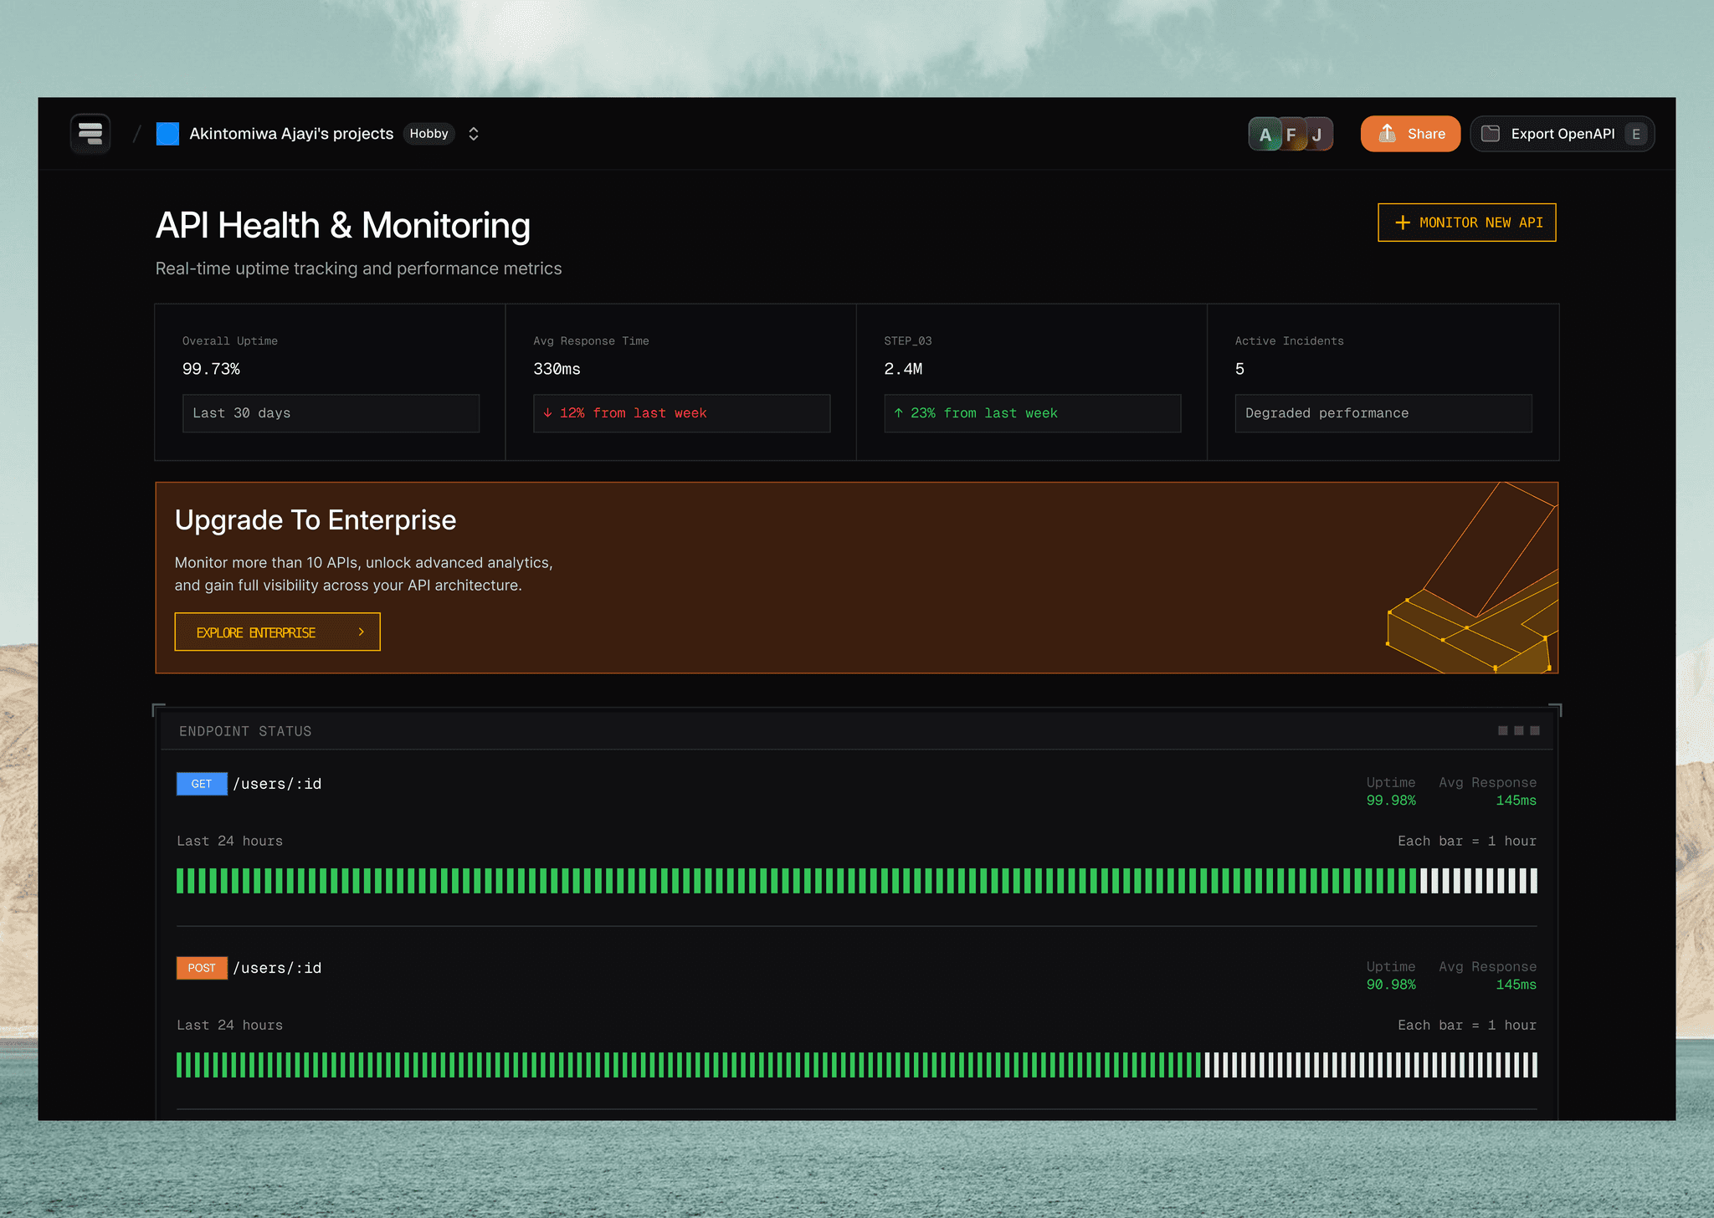Click the Export OpenAPI button

pos(1562,134)
